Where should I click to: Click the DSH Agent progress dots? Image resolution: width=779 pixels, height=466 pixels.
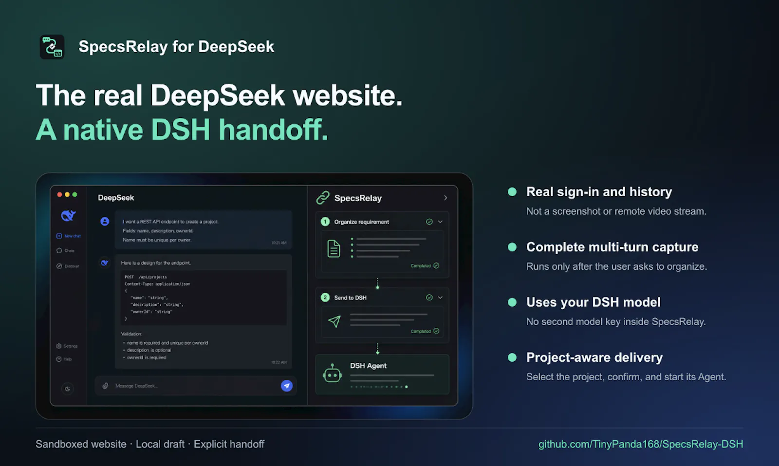click(379, 387)
